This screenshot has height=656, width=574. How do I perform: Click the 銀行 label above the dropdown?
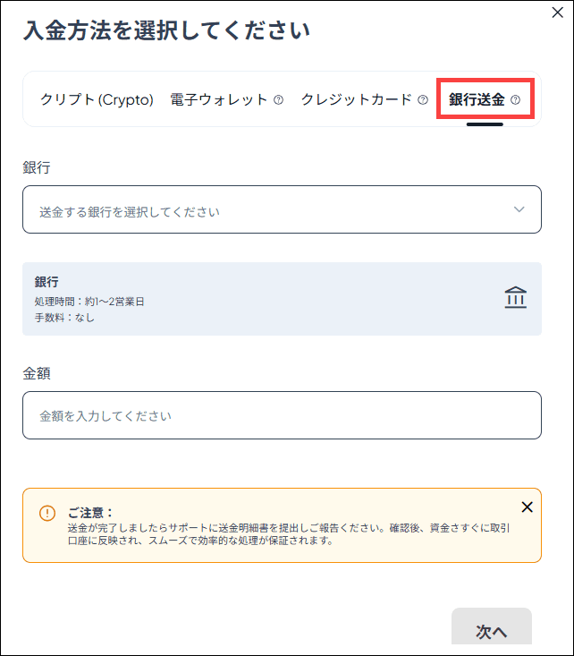(36, 167)
